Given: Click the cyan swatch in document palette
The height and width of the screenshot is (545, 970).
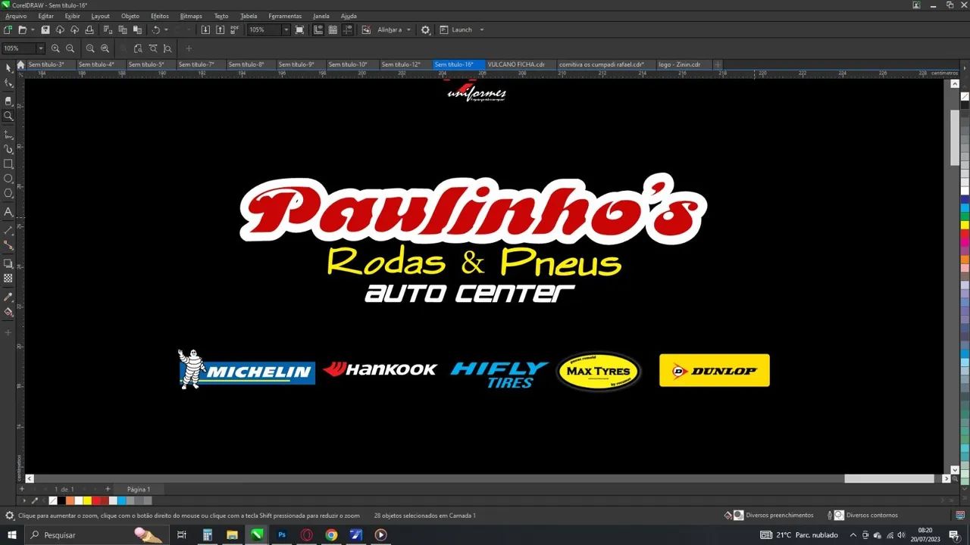Looking at the screenshot, I should (121, 500).
